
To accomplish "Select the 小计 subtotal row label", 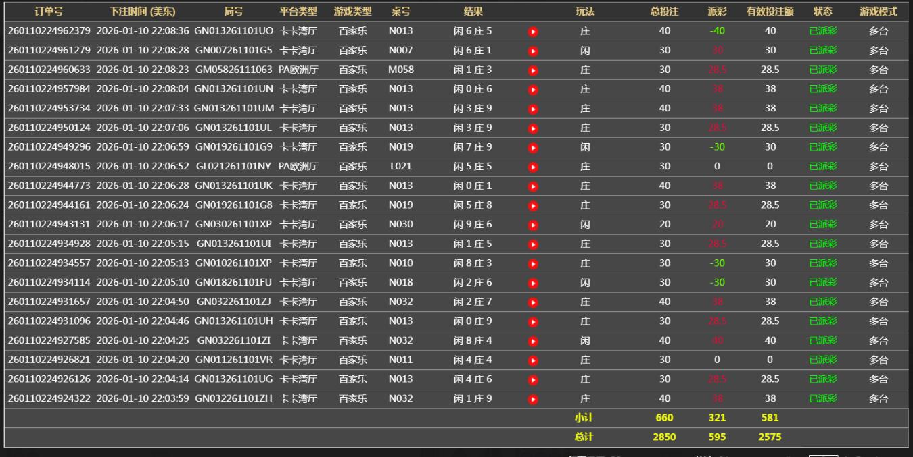I will 584,418.
